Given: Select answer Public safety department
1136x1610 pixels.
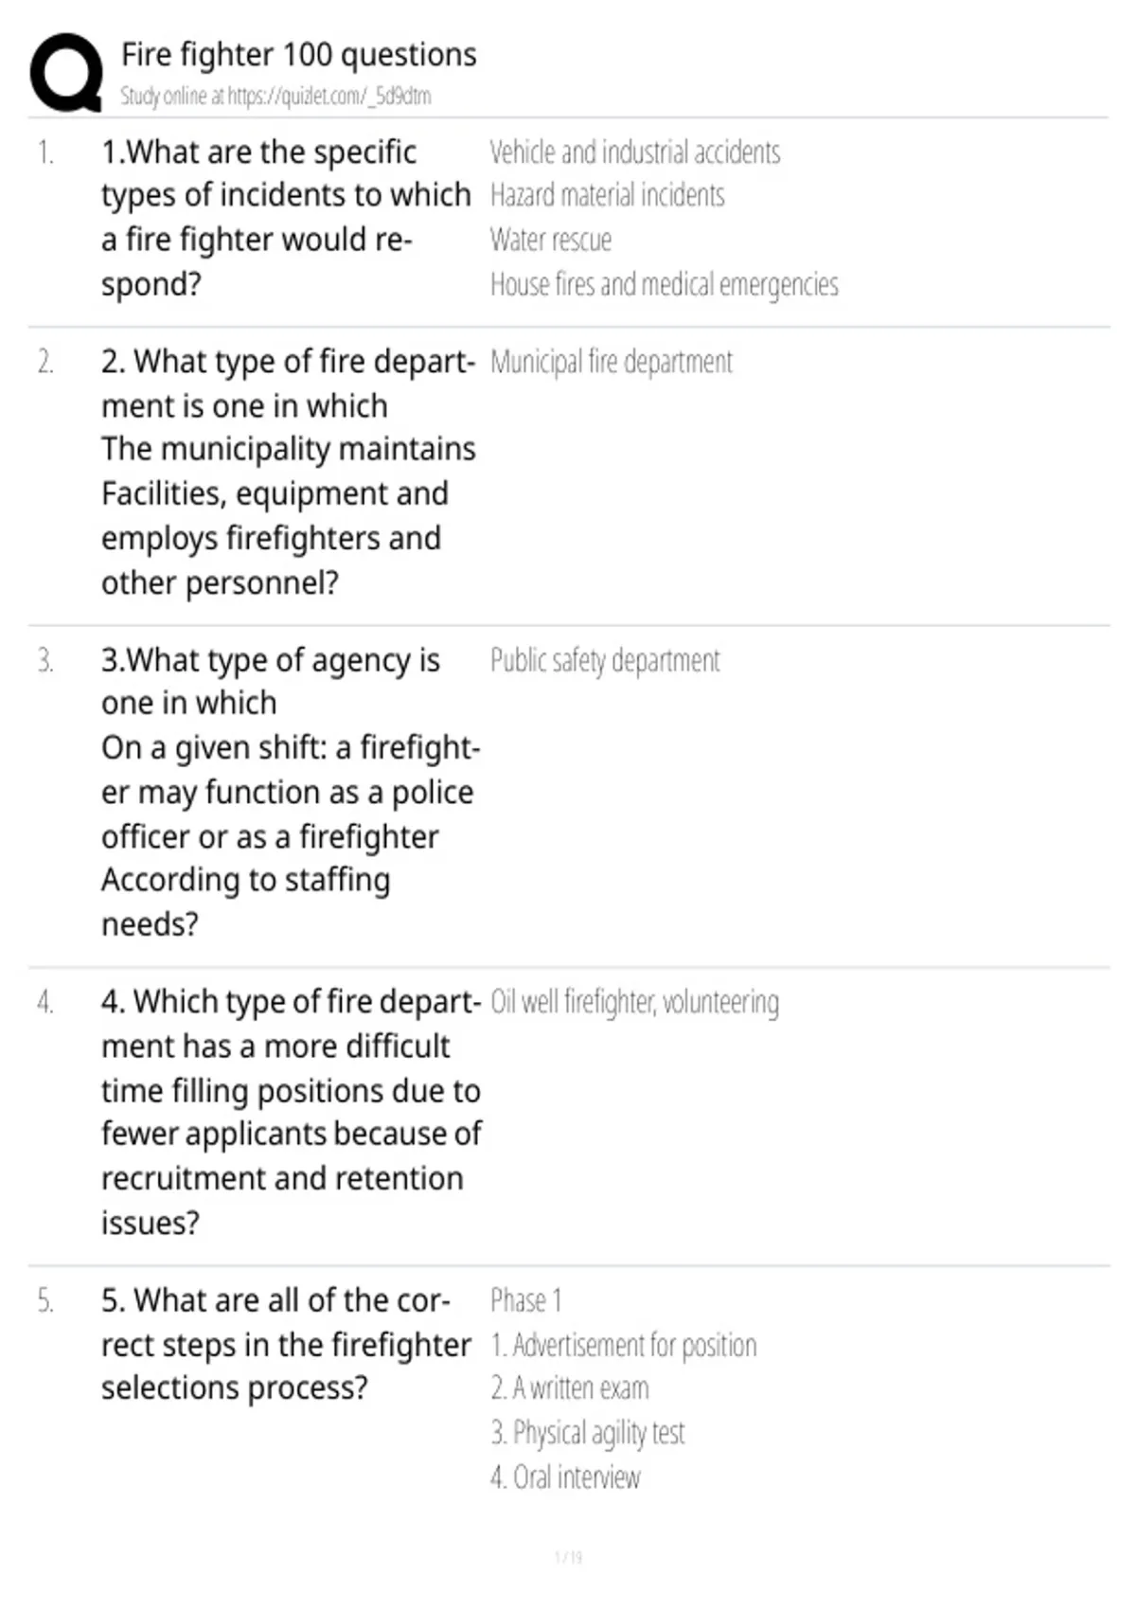Looking at the screenshot, I should [x=605, y=660].
